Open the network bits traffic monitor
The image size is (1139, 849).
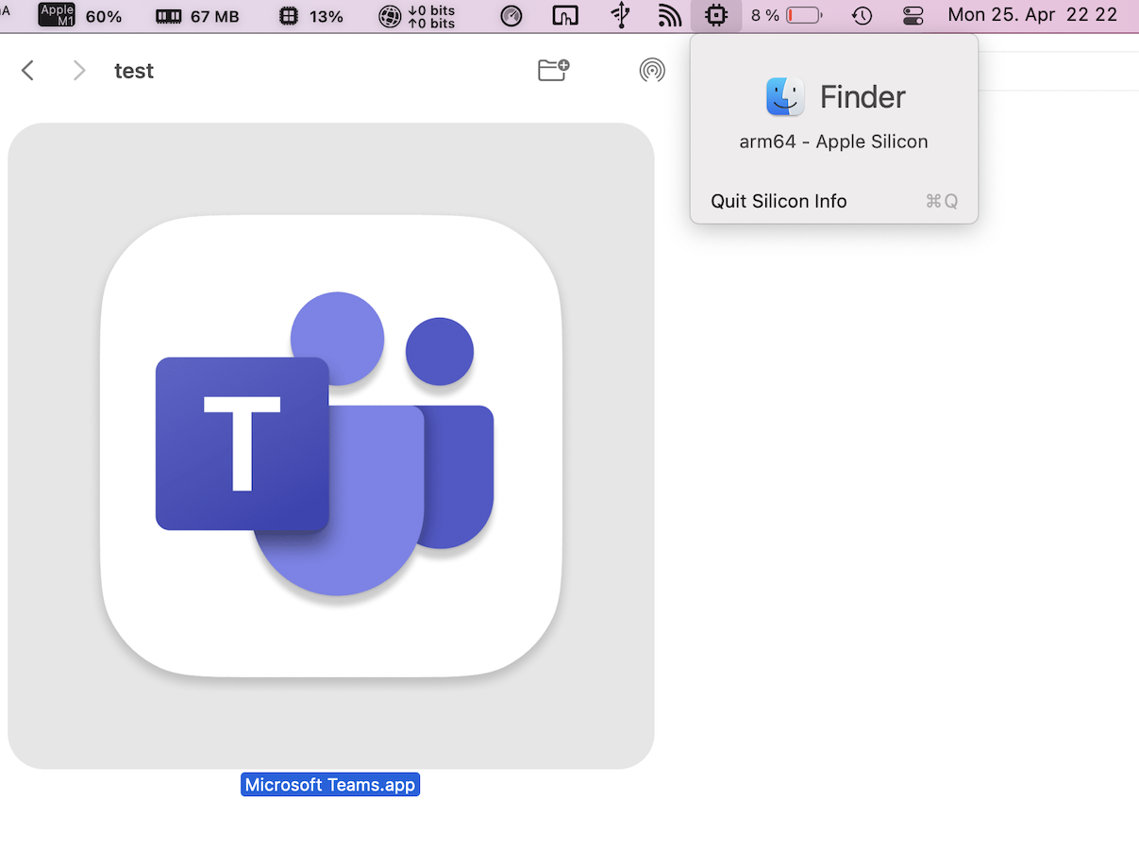point(416,16)
